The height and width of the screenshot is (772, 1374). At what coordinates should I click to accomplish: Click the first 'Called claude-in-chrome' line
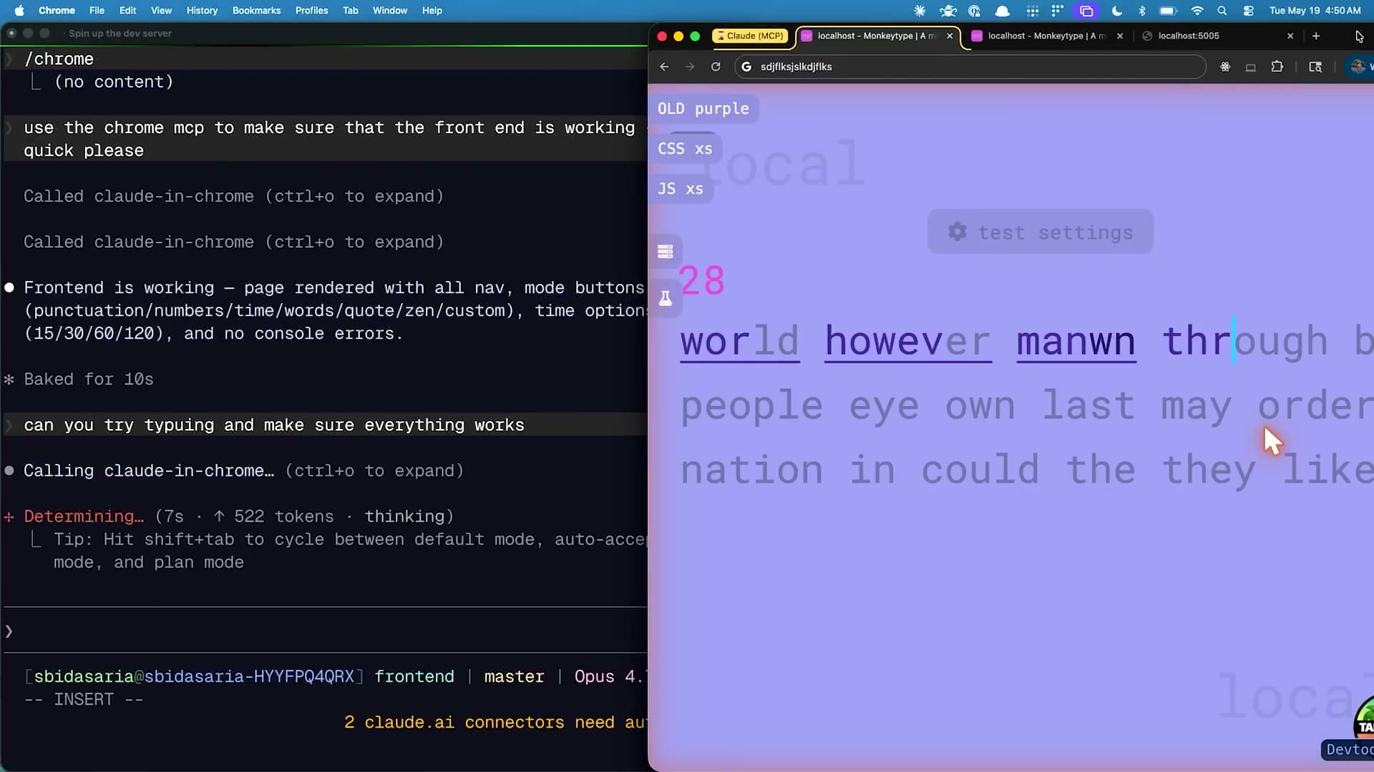click(x=233, y=196)
